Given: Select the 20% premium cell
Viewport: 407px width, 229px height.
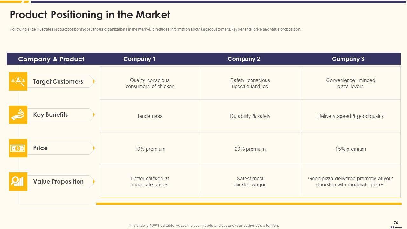Looking at the screenshot, I should click(250, 149).
